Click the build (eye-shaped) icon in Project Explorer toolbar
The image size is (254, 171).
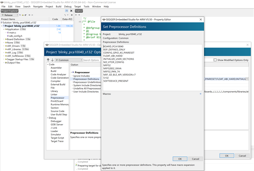29,15
